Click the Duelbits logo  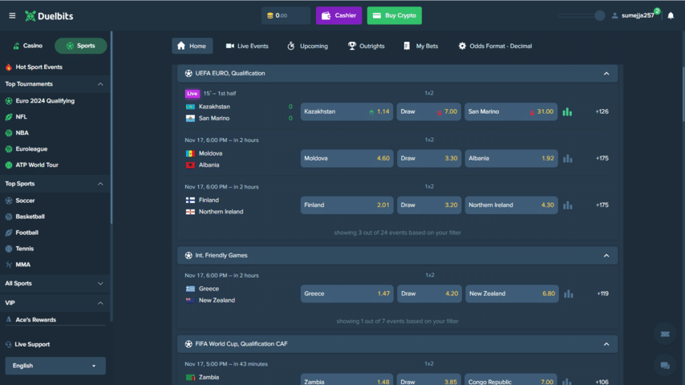(49, 16)
